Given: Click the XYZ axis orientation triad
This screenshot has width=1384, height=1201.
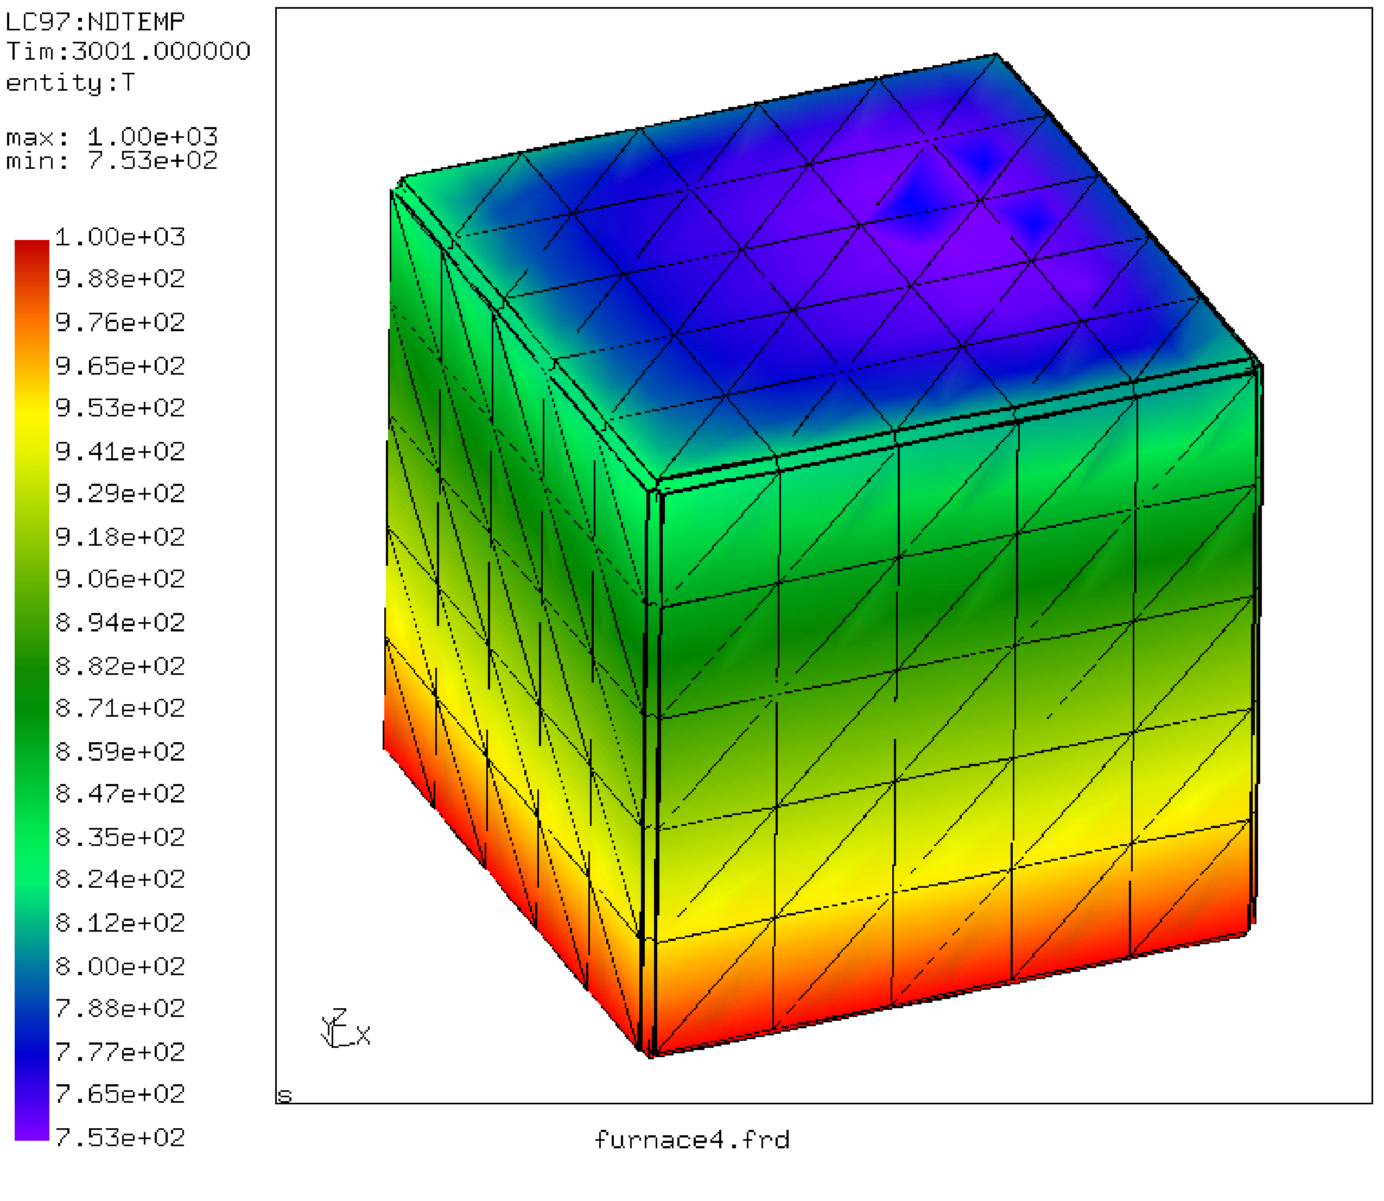Looking at the screenshot, I should (345, 1027).
